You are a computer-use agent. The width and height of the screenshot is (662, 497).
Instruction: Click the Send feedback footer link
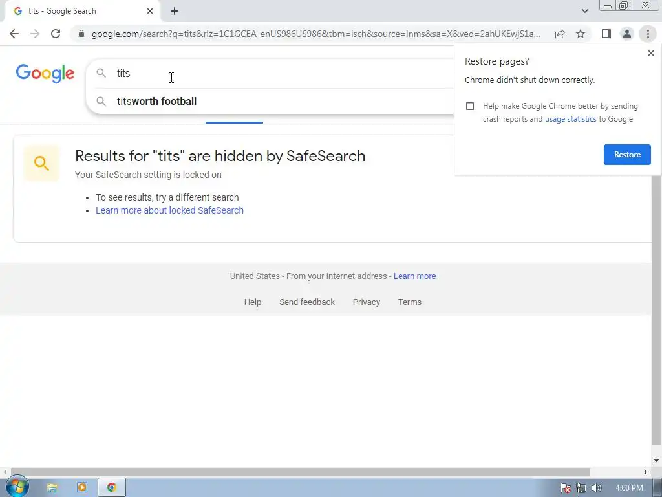[307, 302]
